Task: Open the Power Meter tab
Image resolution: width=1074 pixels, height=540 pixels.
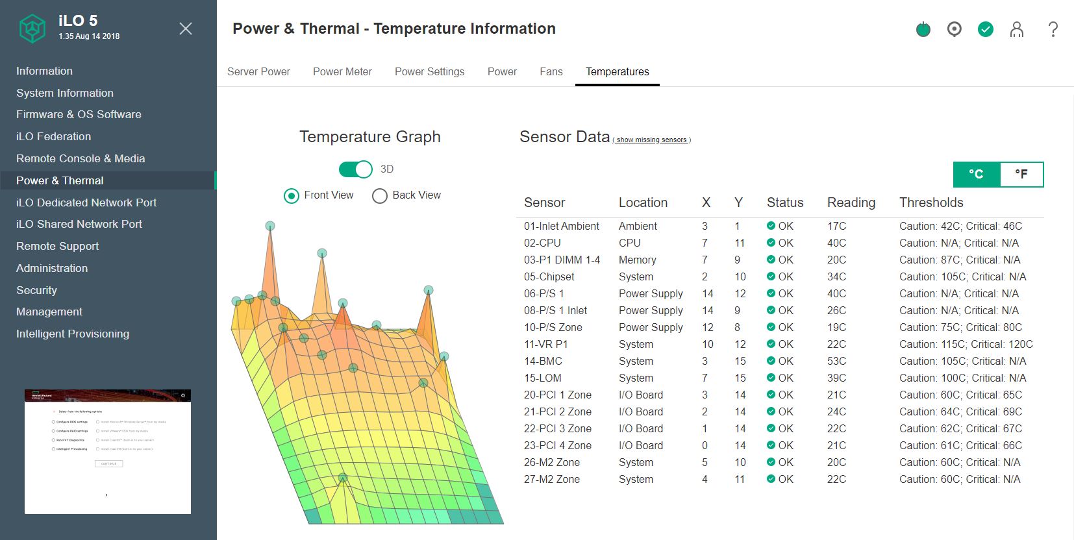Action: coord(342,71)
